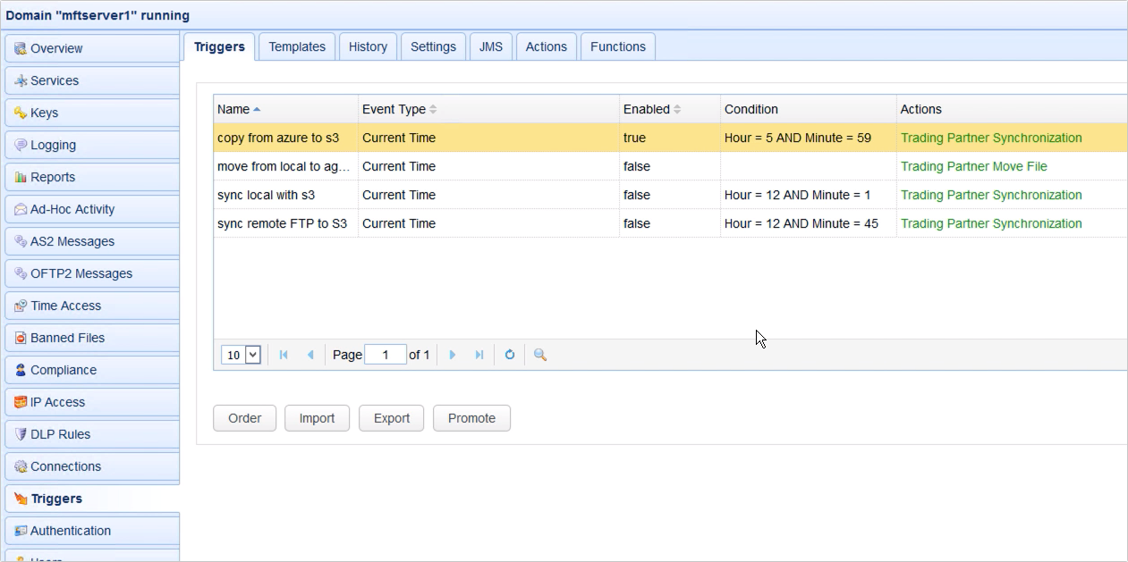Jump to the last page using the arrow icon

(x=479, y=355)
